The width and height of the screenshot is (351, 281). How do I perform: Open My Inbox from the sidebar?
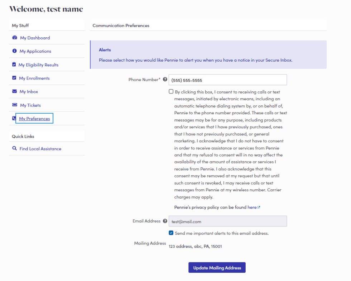pyautogui.click(x=29, y=92)
